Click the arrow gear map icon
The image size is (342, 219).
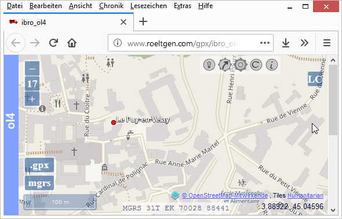(x=225, y=65)
